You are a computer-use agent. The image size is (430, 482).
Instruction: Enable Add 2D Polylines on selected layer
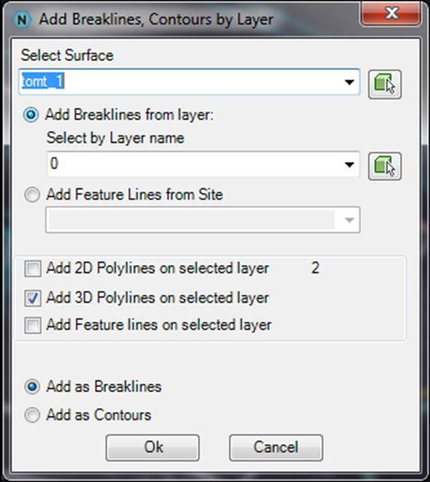[x=32, y=269]
